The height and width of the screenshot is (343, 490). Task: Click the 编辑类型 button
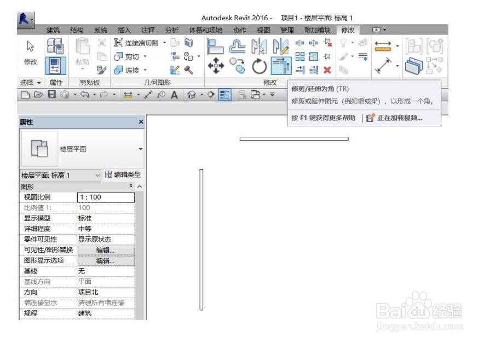click(x=123, y=175)
